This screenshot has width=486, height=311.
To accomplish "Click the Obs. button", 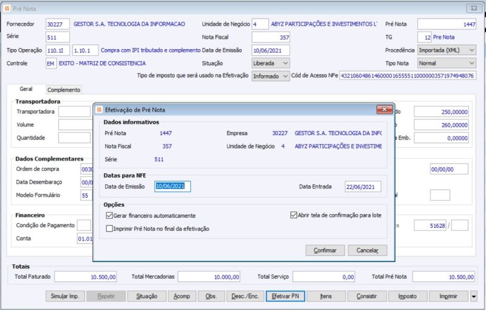I will point(211,296).
